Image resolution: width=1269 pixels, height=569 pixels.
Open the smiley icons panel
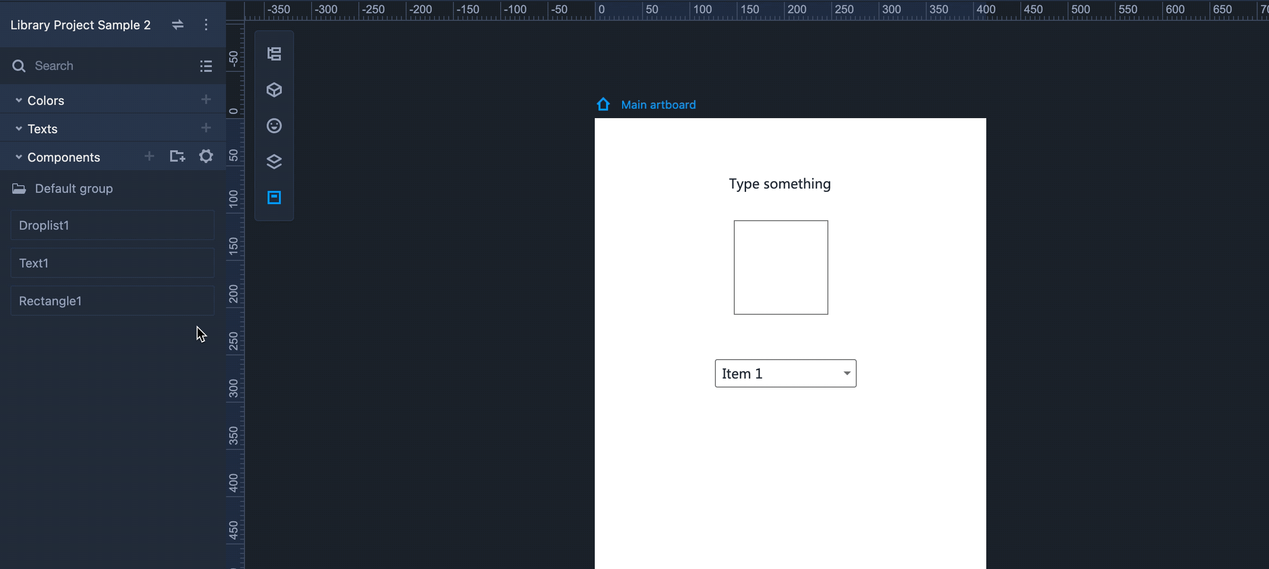point(274,126)
